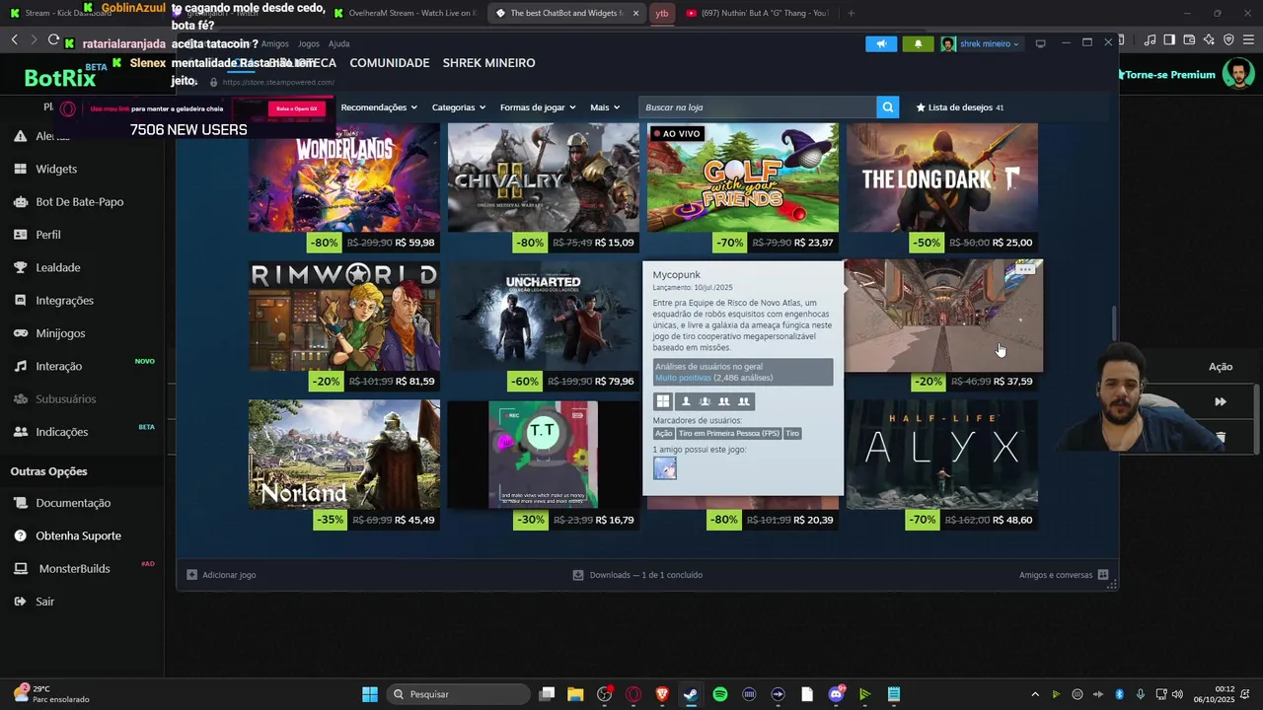Open Integrações in BotRix sidebar
This screenshot has height=710, width=1263.
tap(64, 301)
